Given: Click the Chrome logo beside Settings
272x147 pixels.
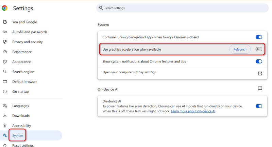Looking at the screenshot, I should click(5, 8).
